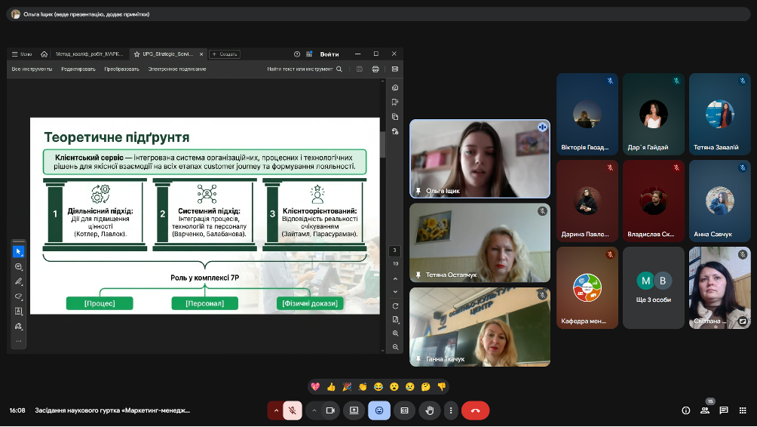The width and height of the screenshot is (757, 427).
Task: Expand microphone audio settings arrow
Action: coord(276,410)
